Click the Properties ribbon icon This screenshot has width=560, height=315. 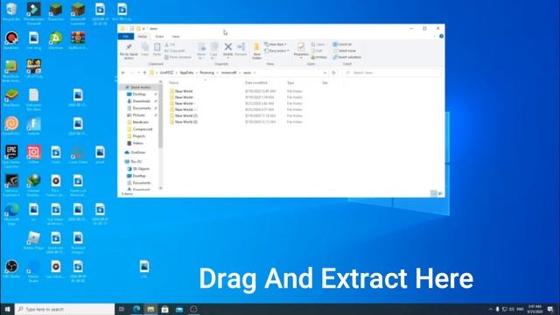pos(301,51)
